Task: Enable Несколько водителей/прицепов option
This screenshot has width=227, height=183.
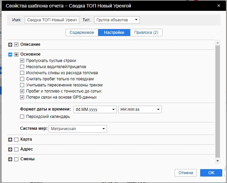Action: [x=22, y=67]
